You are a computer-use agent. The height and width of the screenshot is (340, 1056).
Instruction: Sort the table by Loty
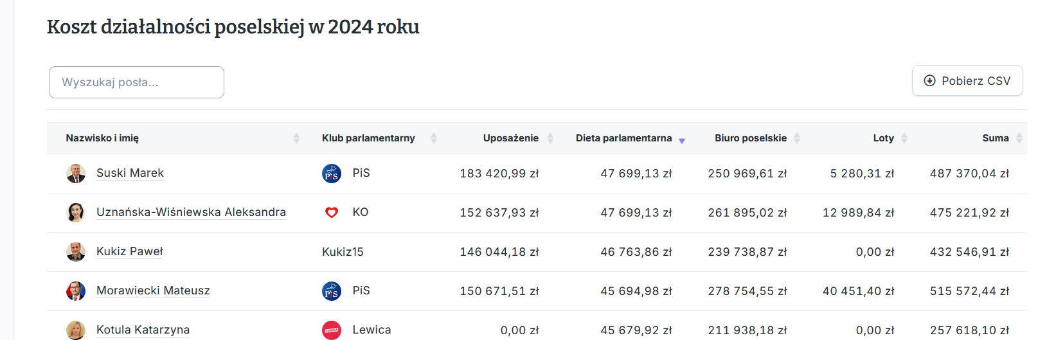[904, 138]
